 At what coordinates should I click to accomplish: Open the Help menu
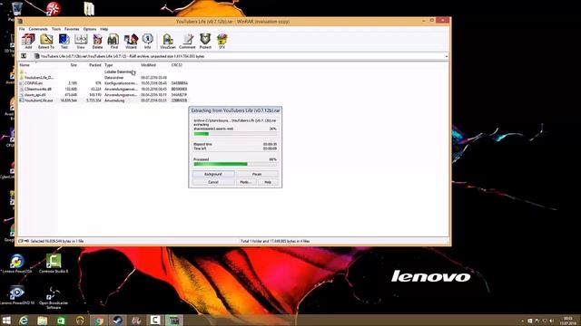104,29
